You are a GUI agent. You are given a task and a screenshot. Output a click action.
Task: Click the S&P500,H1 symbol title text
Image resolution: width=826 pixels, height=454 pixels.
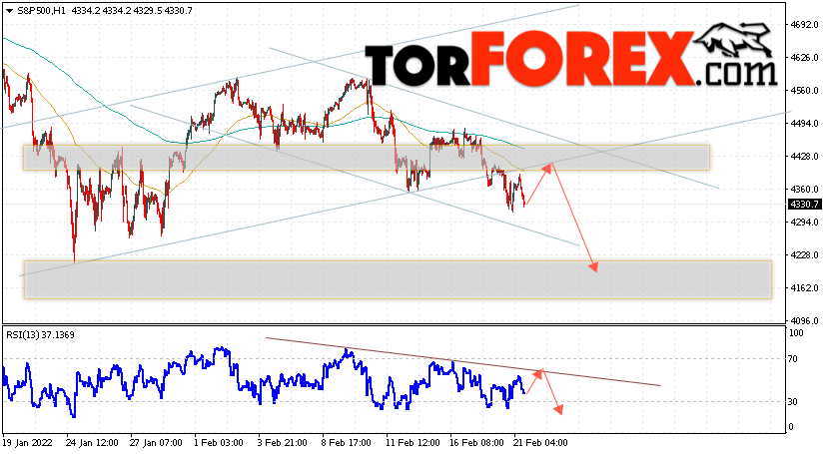click(x=41, y=11)
